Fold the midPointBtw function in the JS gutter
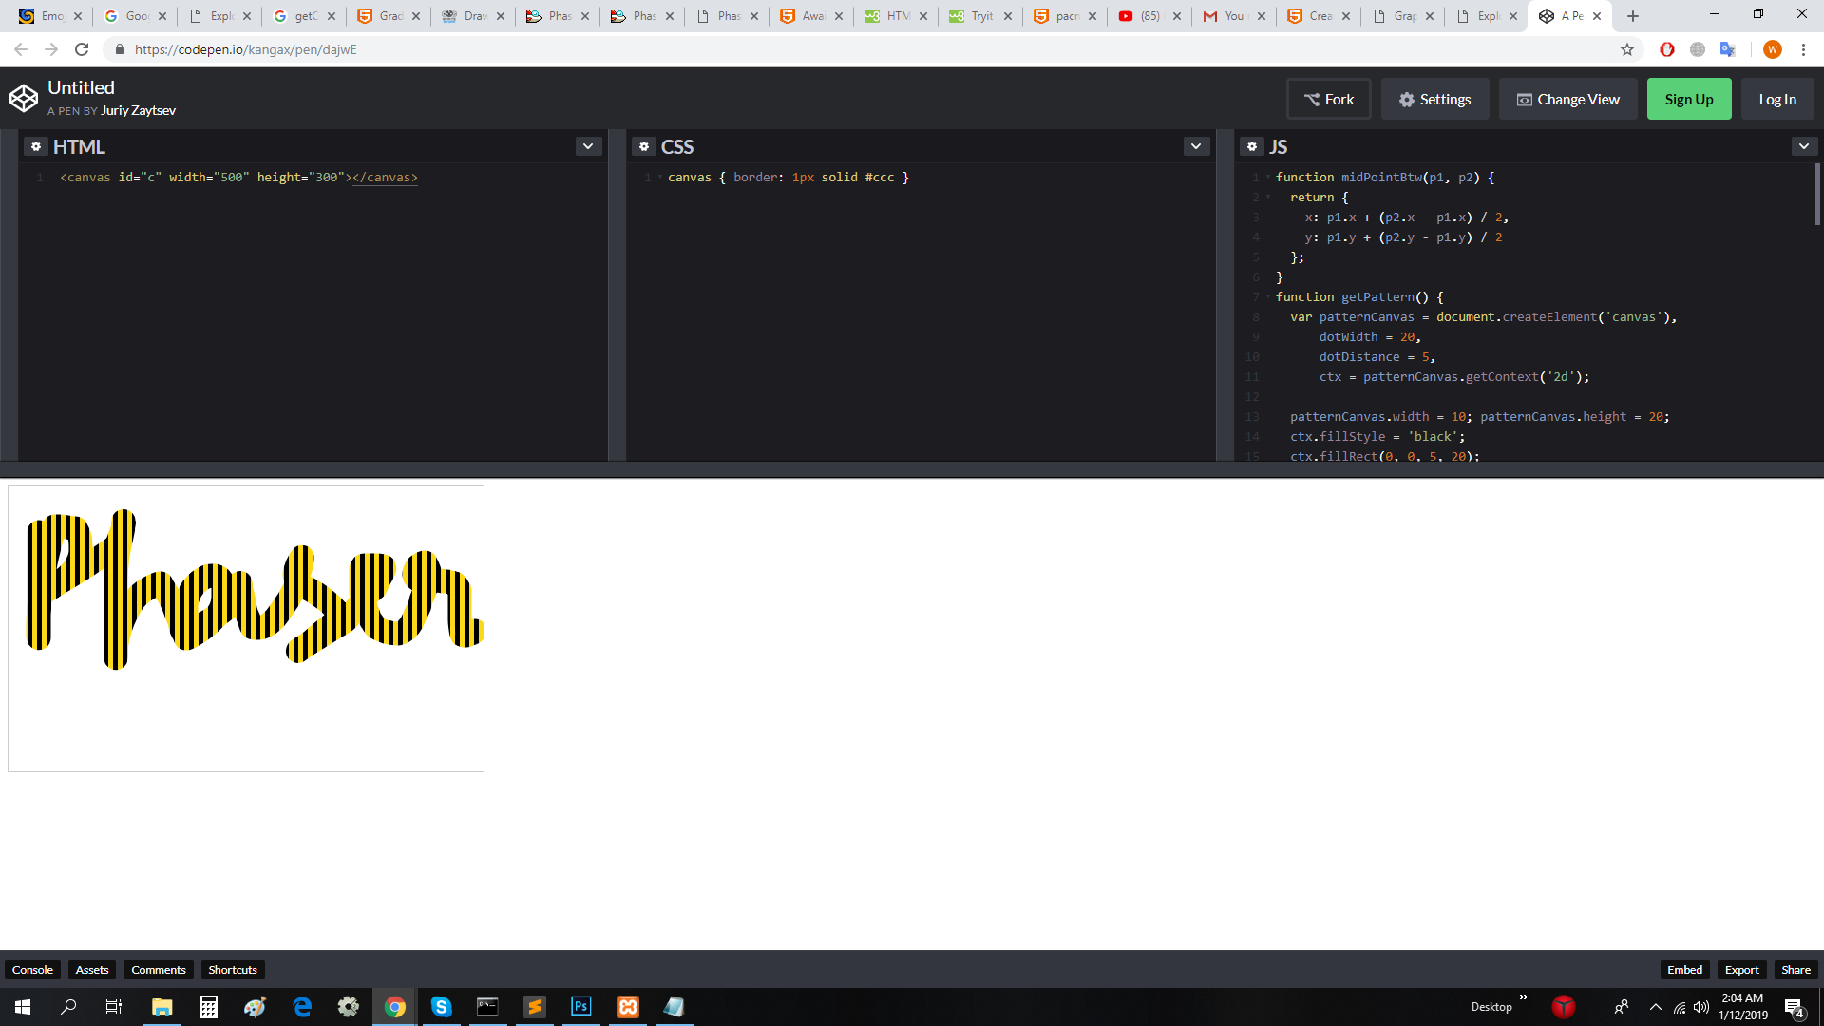The width and height of the screenshot is (1824, 1026). pyautogui.click(x=1268, y=178)
